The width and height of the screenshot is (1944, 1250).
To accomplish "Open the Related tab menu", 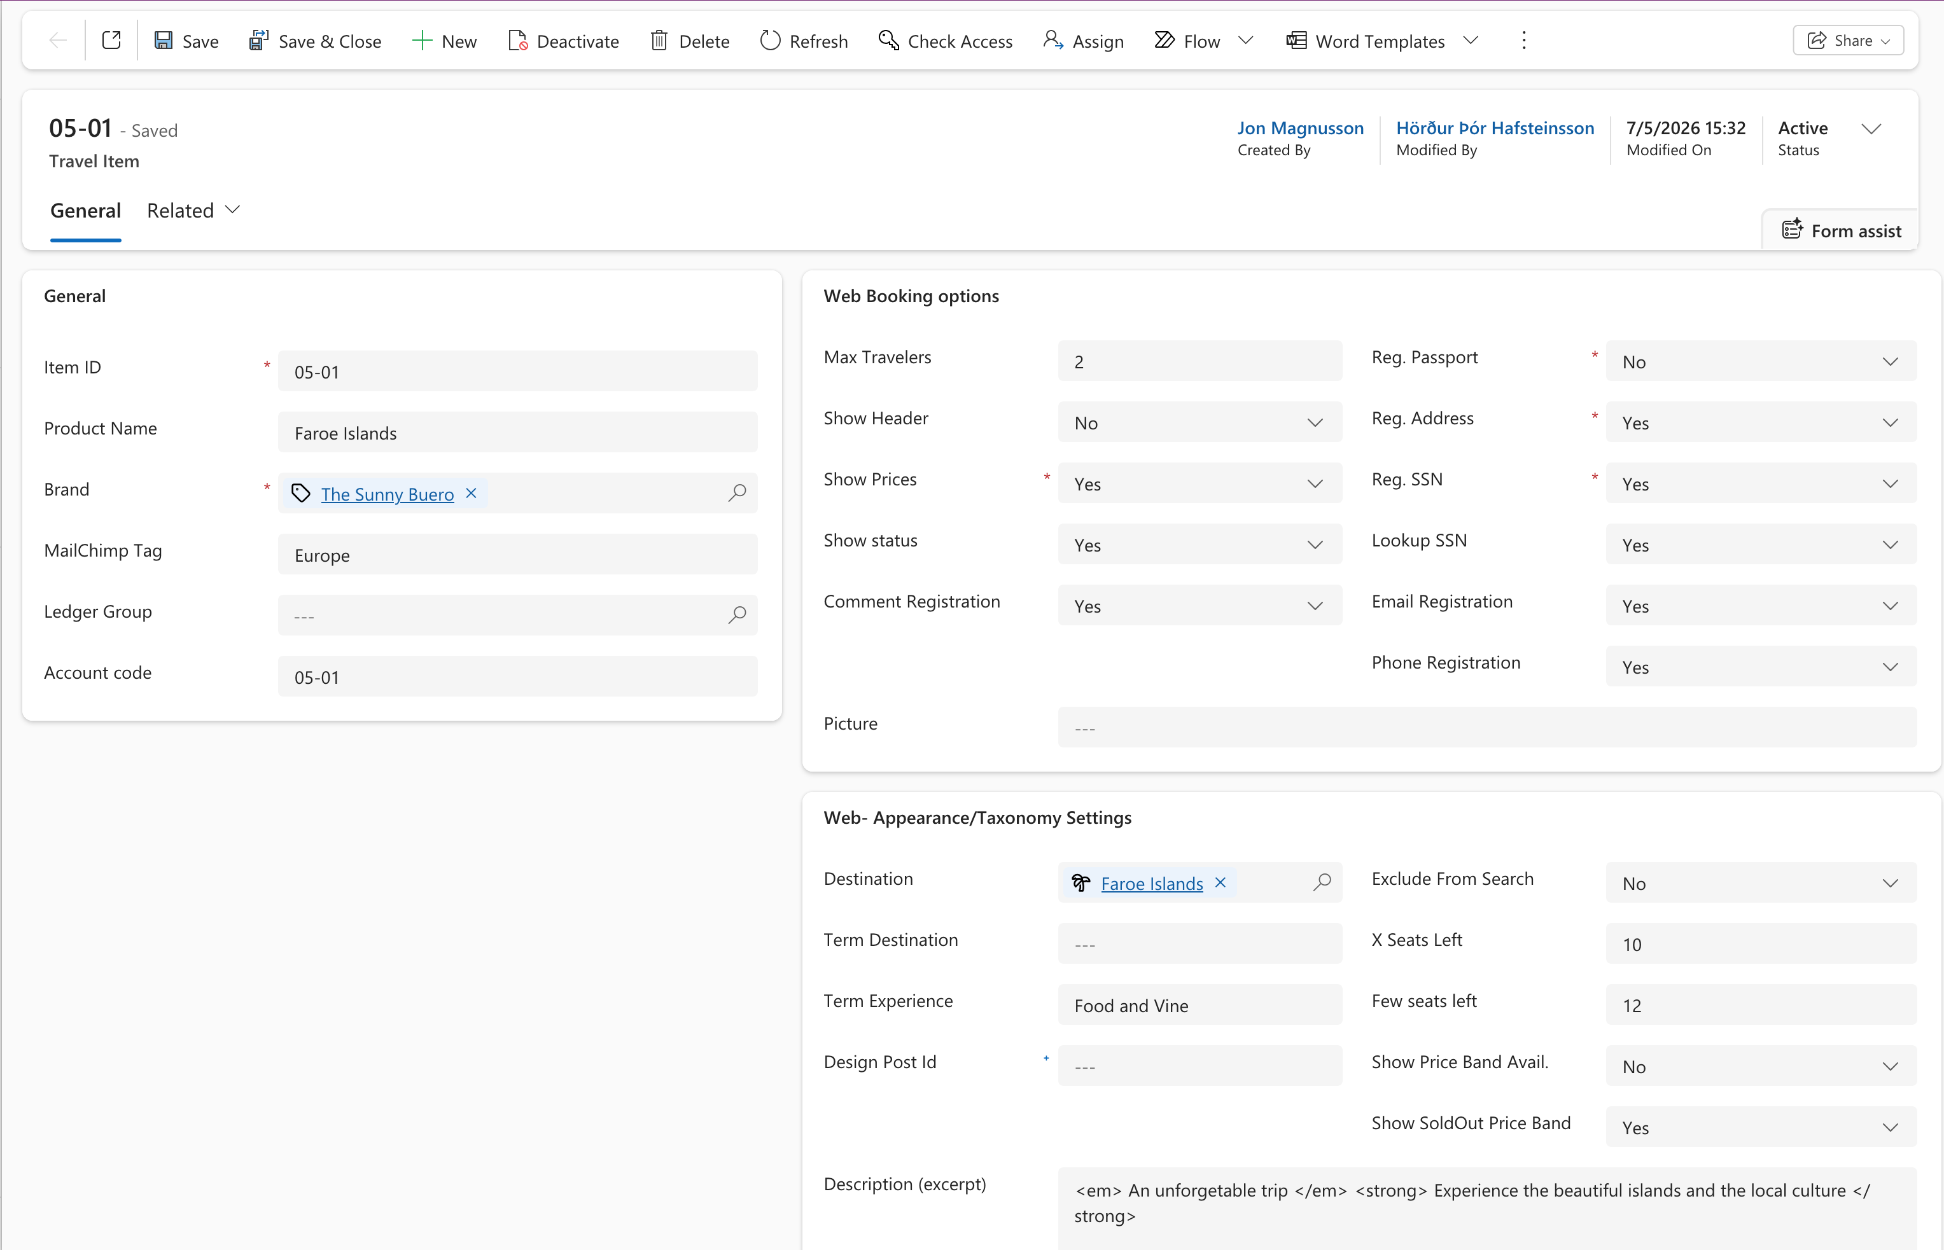I will (193, 211).
